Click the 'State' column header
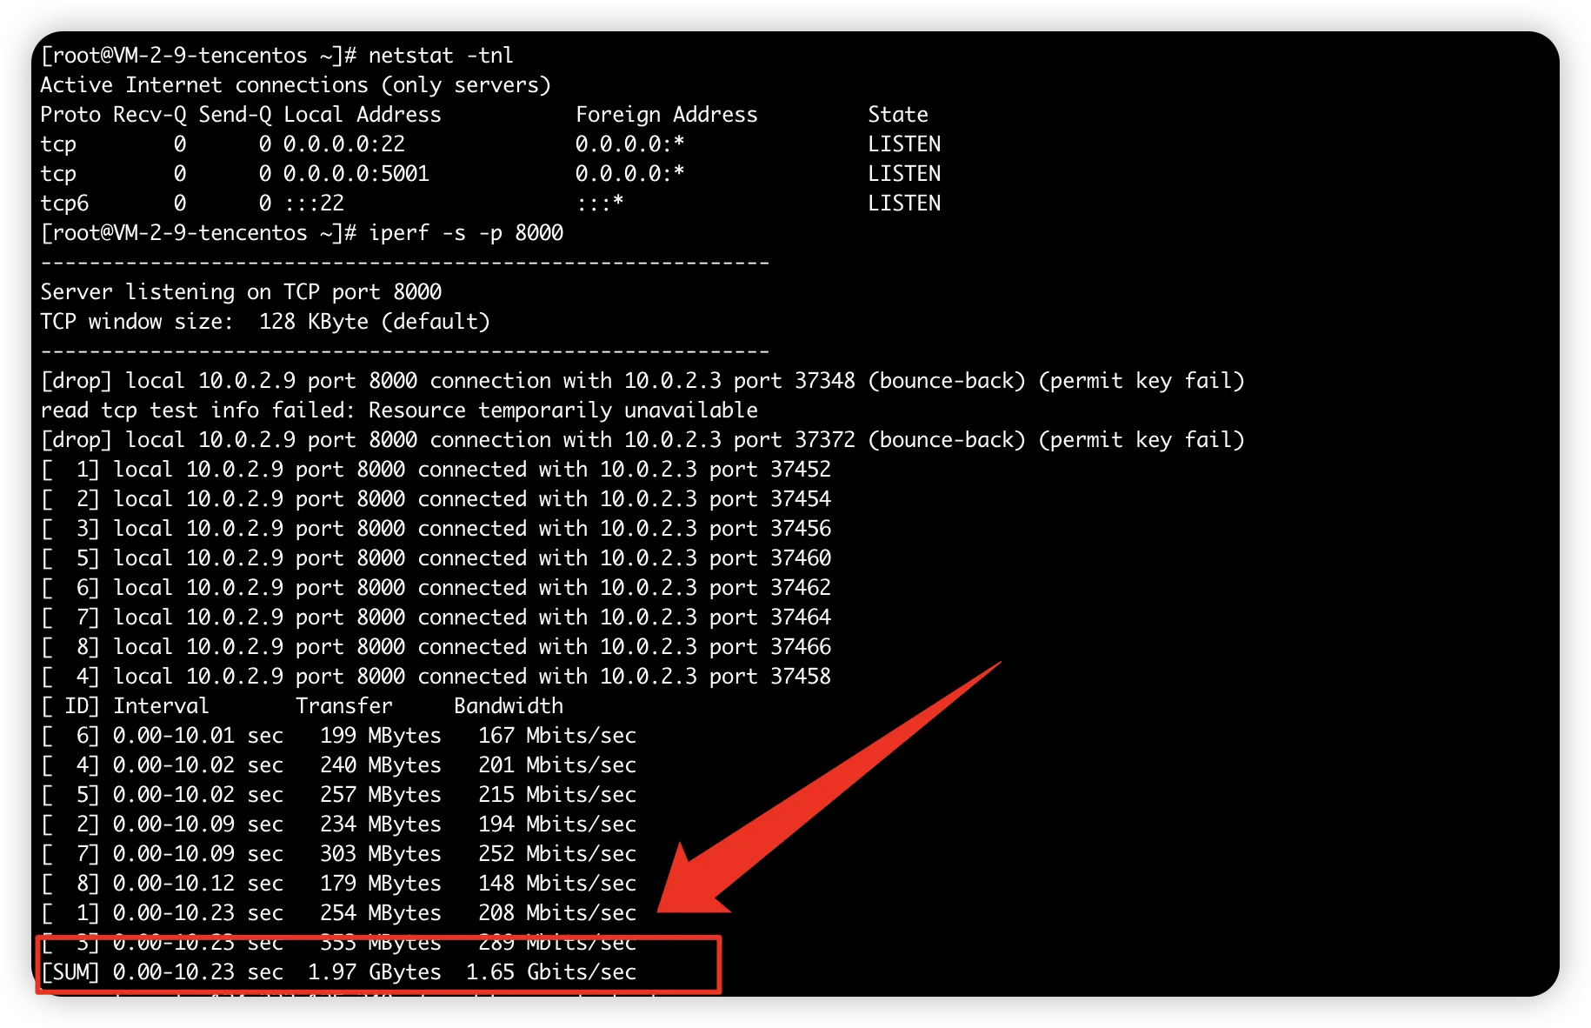The height and width of the screenshot is (1028, 1591). click(x=898, y=115)
